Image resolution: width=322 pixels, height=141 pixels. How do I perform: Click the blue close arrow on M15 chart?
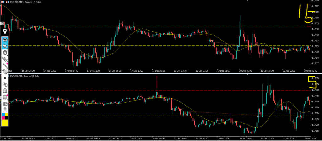click(238, 46)
